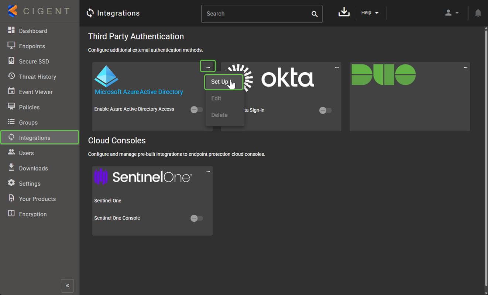Click the Cigent logo icon

13,11
